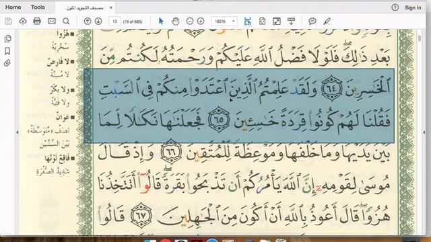431x242 pixels.
Task: Go to next page arrow
Action: 98,21
